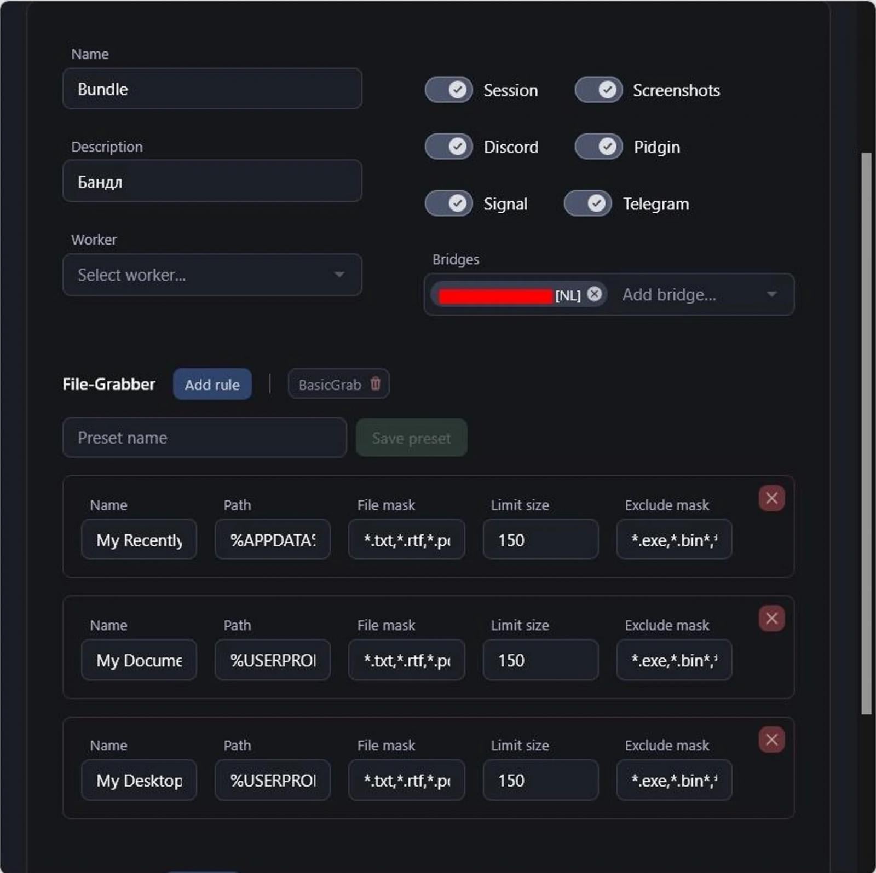This screenshot has width=876, height=873.
Task: Click the Add rule button
Action: click(212, 385)
